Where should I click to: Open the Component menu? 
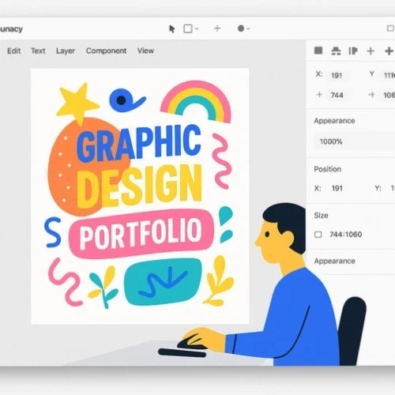pos(106,51)
